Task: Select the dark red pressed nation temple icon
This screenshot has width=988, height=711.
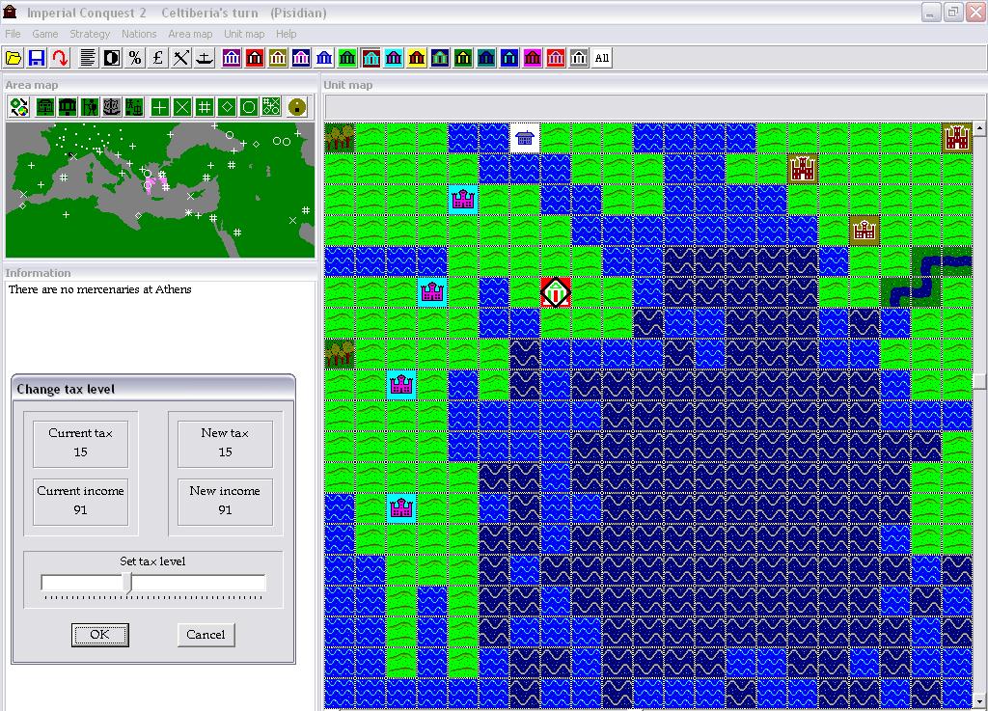Action: coord(370,58)
